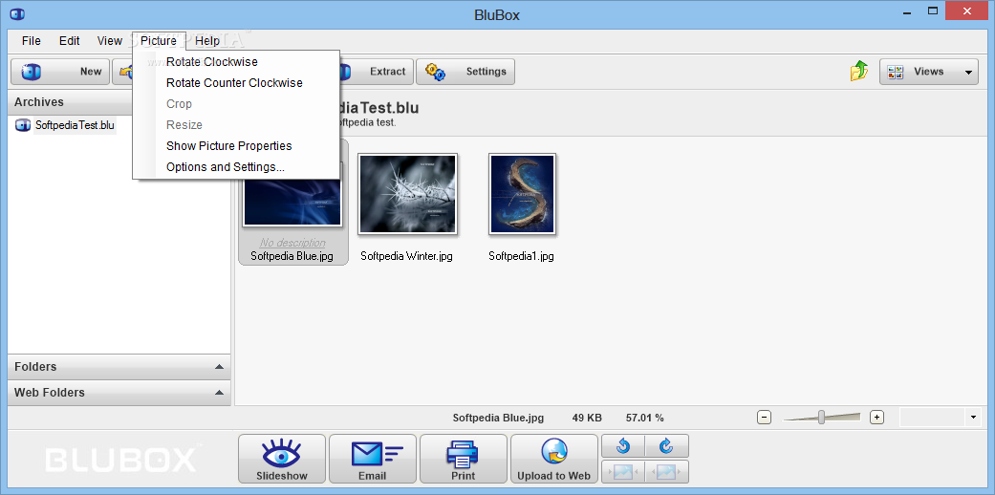The image size is (995, 495).
Task: Click the Archives panel header
Action: 70,102
